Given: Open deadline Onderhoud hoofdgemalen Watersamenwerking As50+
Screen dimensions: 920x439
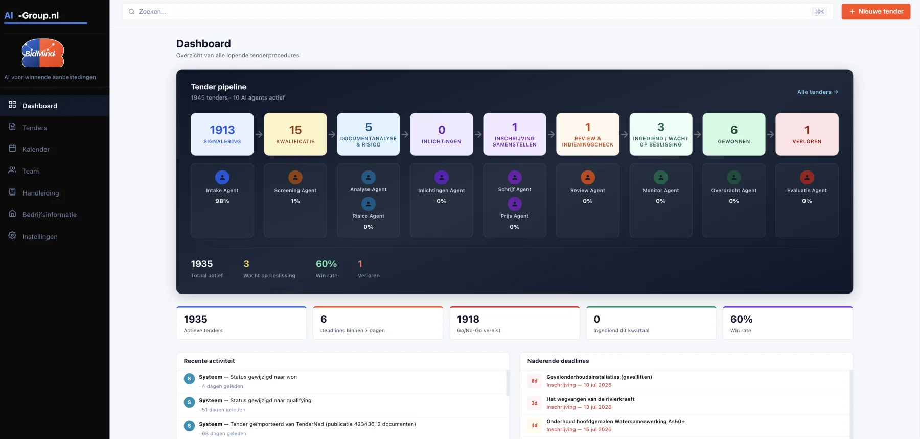Looking at the screenshot, I should point(685,425).
